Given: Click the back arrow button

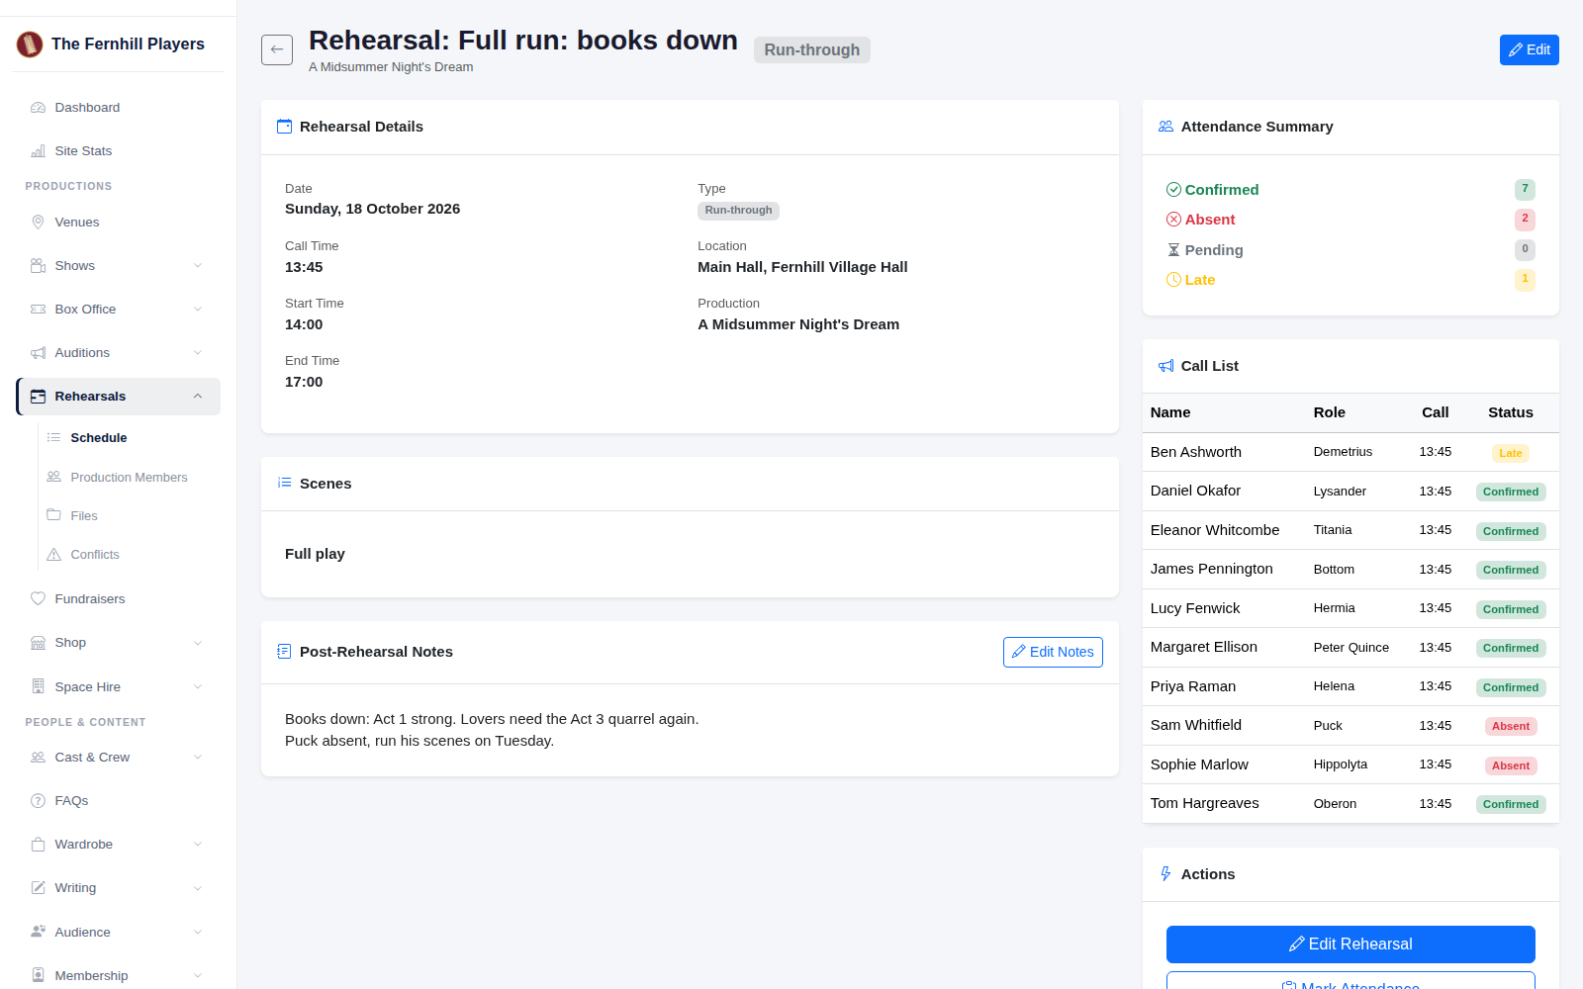Looking at the screenshot, I should 277,49.
